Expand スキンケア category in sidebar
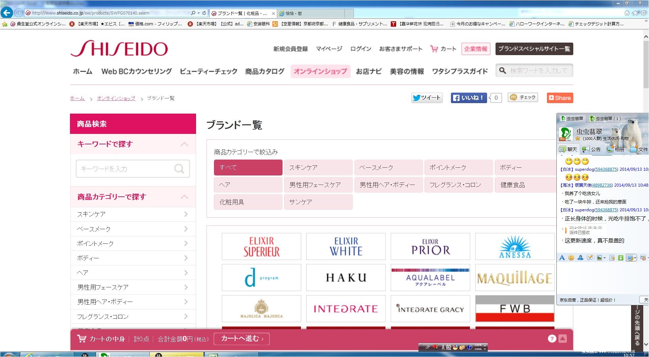Image resolution: width=649 pixels, height=357 pixels. pyautogui.click(x=133, y=214)
